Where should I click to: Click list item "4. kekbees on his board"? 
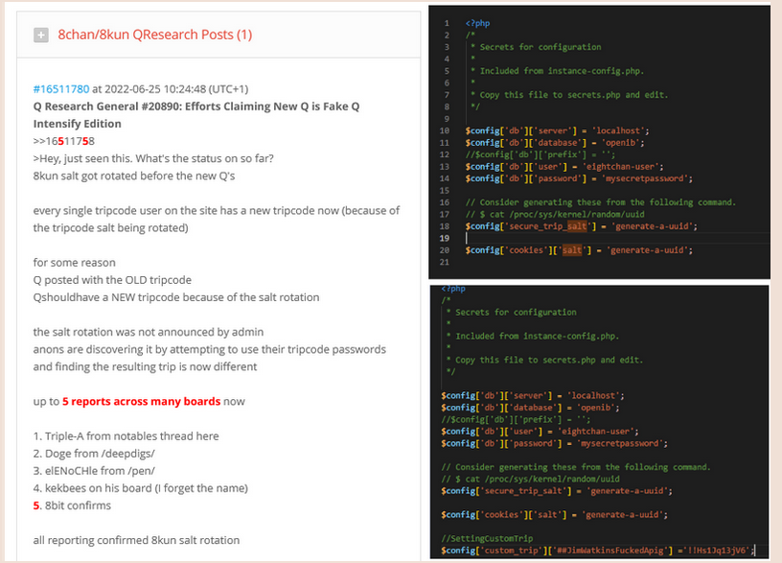point(141,488)
